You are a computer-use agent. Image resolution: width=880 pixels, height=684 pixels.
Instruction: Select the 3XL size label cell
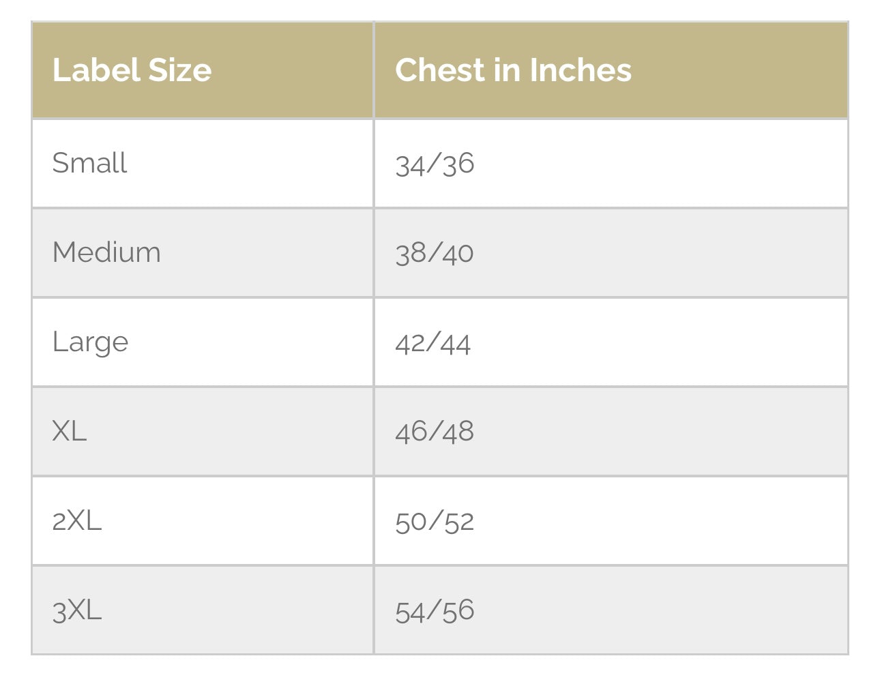[x=77, y=610]
